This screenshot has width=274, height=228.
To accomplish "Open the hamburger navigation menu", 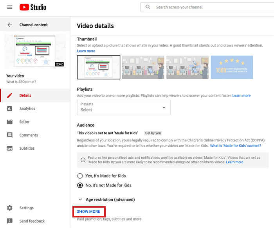I will click(10, 7).
